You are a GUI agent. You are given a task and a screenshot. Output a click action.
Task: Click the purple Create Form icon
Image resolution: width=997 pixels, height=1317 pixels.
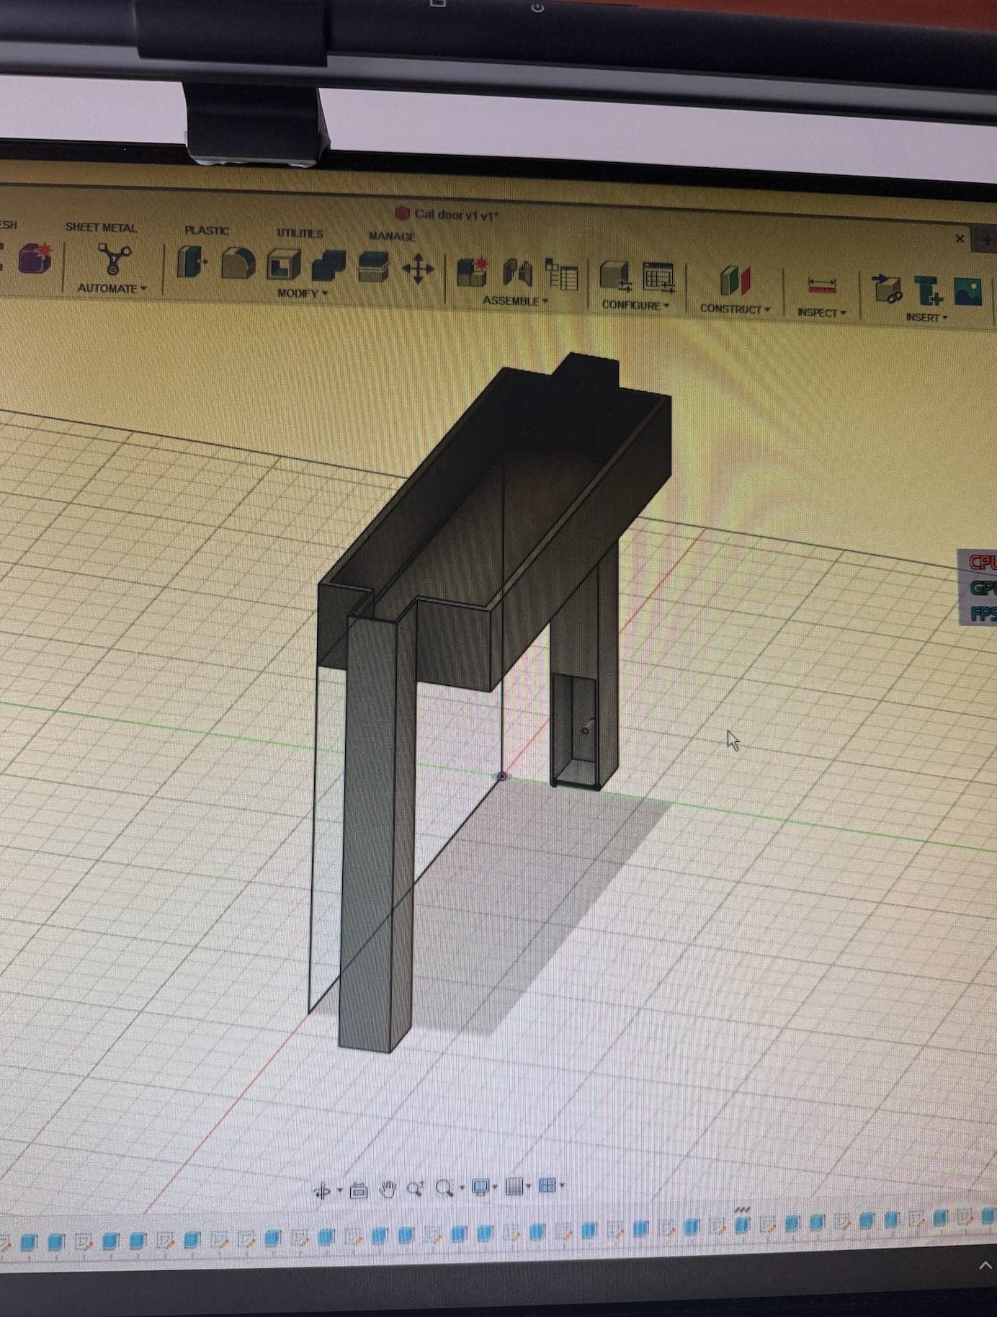point(34,259)
